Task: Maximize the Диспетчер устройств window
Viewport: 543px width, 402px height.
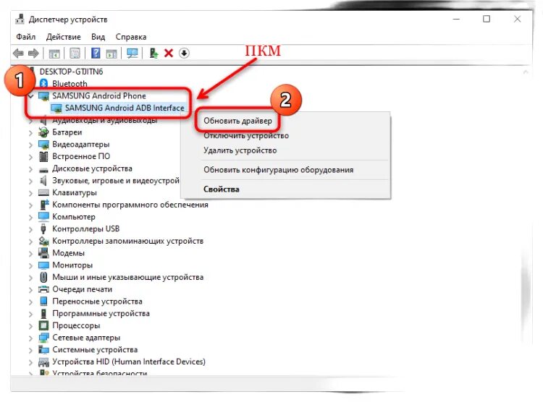Action: point(487,19)
